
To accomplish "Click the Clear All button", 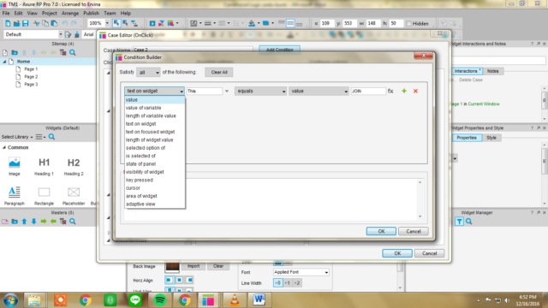I will click(219, 72).
